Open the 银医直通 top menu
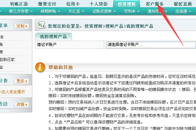 pos(183,4)
